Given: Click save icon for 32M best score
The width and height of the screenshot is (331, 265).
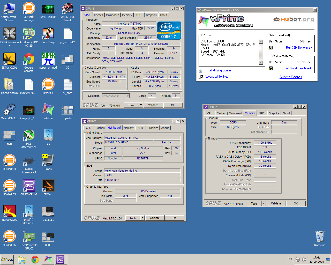Looking at the screenshot, I should click(x=271, y=48).
